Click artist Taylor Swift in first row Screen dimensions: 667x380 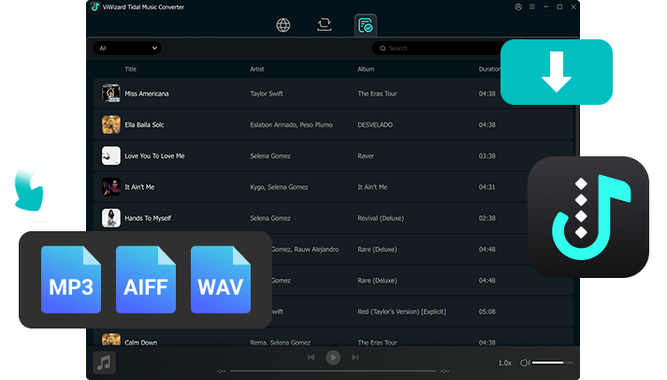point(267,94)
